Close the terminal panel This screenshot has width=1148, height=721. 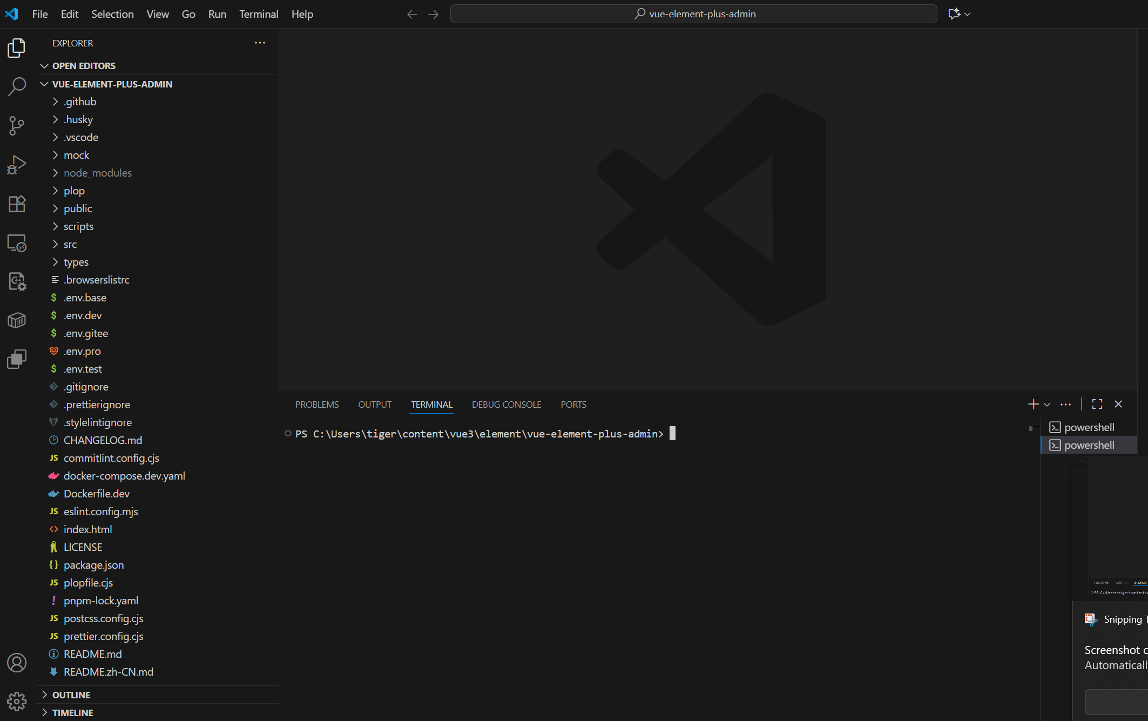click(x=1118, y=404)
